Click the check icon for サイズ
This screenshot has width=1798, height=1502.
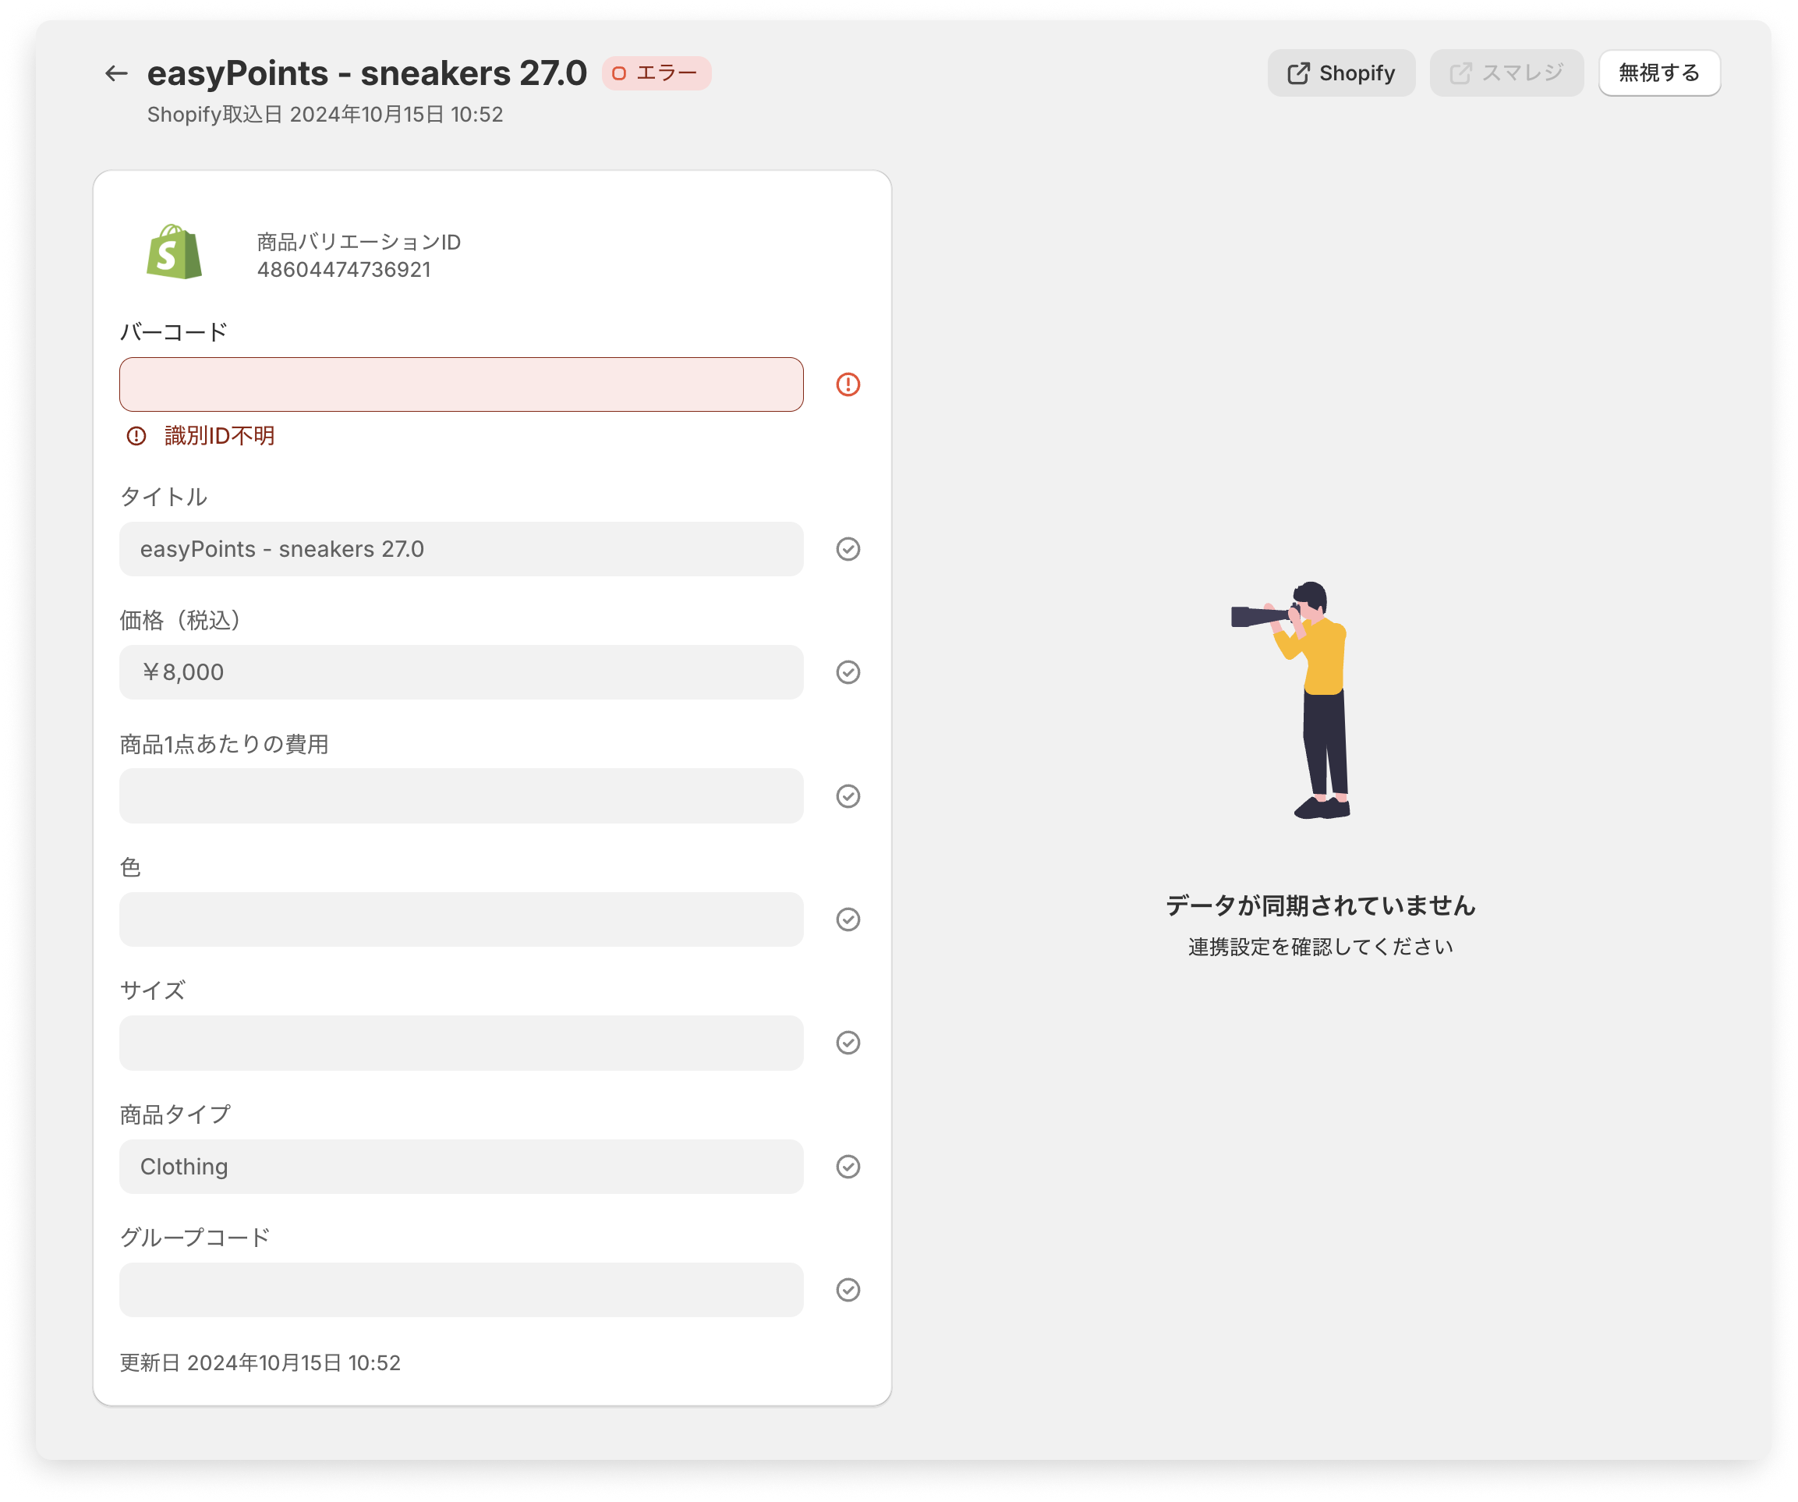pyautogui.click(x=848, y=1042)
